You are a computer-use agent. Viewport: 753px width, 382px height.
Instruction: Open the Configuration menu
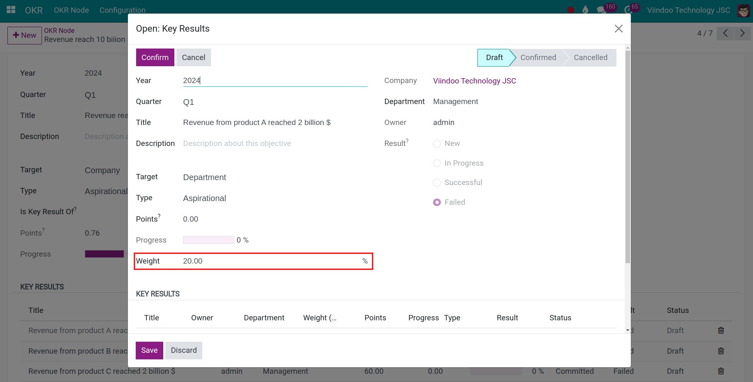coord(122,10)
